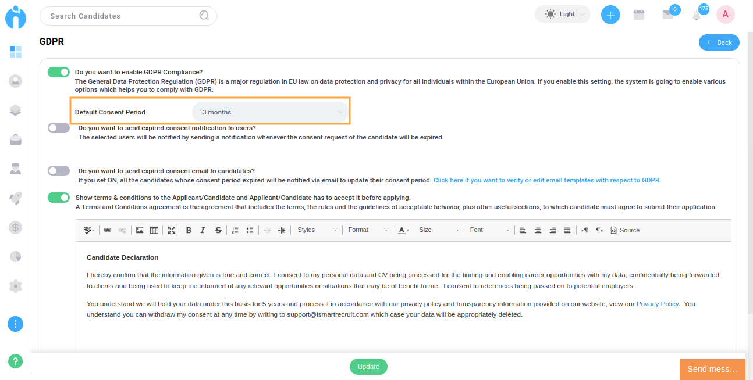The image size is (753, 380).
Task: Open the dashboard icon in sidebar
Action: [16, 52]
